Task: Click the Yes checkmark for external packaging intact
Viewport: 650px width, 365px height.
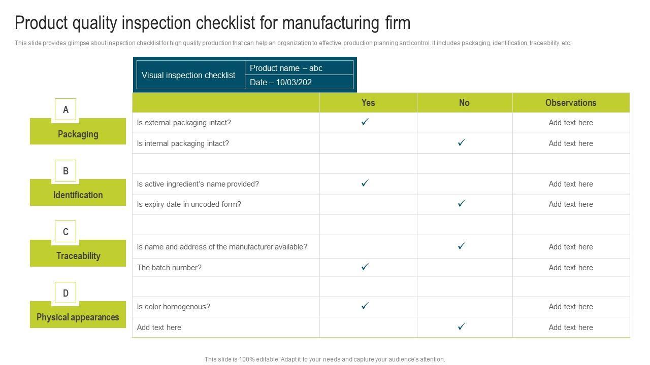Action: (x=365, y=122)
